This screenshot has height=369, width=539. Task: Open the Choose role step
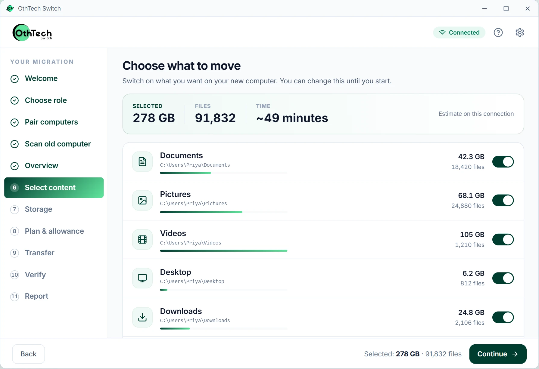[54, 100]
